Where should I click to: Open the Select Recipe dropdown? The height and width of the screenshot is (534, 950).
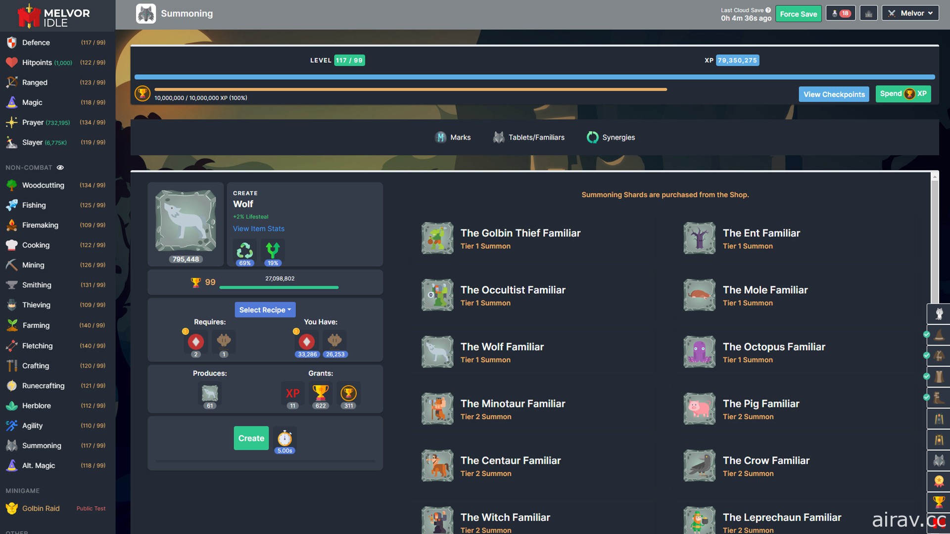(264, 309)
